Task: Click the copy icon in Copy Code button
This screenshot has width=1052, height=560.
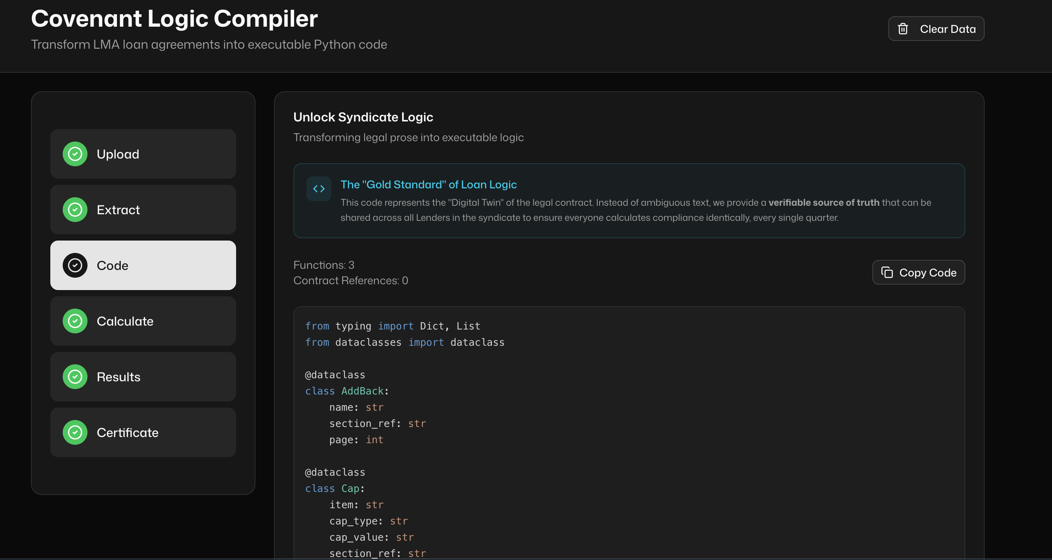Action: (887, 272)
